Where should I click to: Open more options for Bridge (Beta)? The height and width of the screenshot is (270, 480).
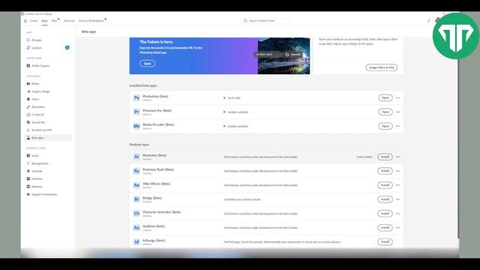pos(397,199)
